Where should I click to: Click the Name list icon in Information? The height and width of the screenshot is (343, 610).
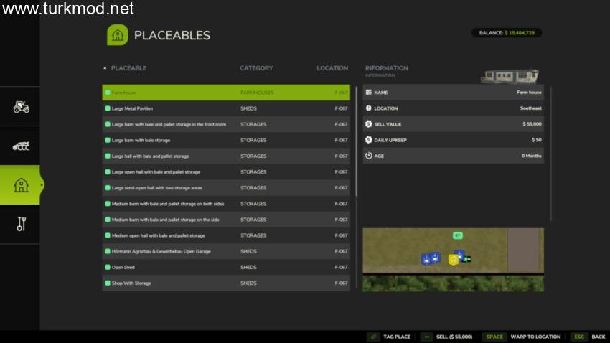(368, 92)
